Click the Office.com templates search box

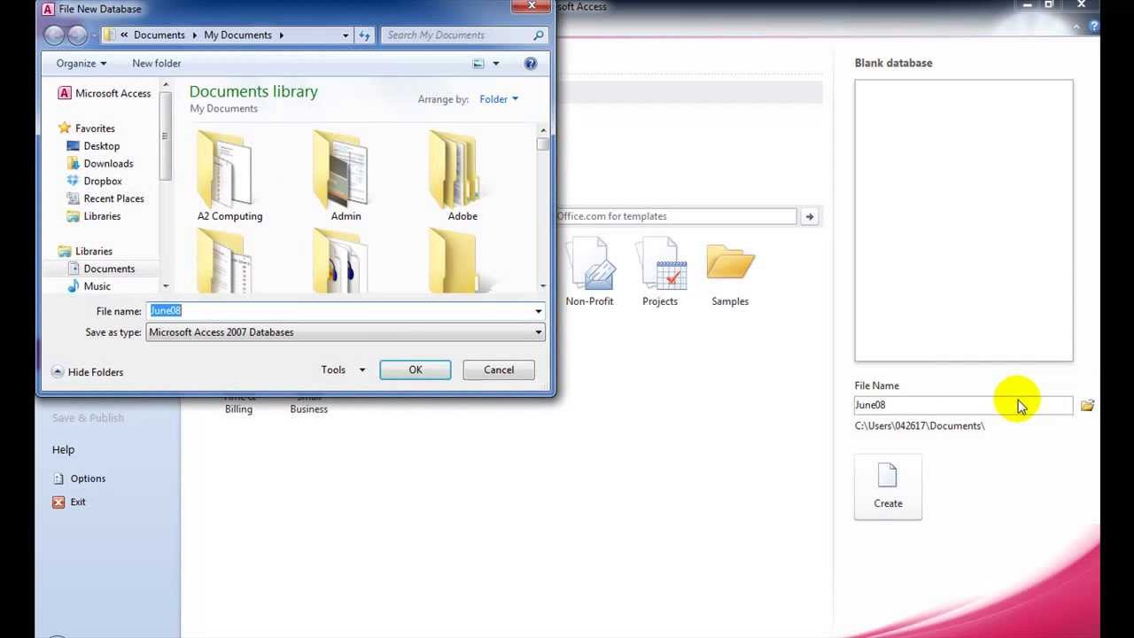click(676, 216)
